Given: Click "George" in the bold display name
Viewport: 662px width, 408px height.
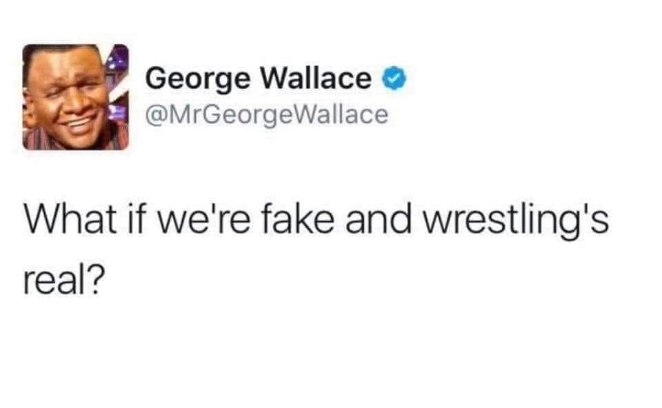Looking at the screenshot, I should tap(198, 80).
